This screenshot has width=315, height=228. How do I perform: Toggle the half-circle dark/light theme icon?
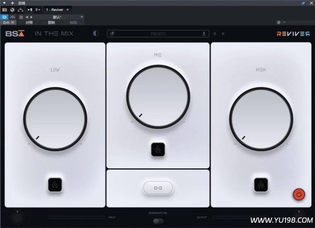(96, 33)
